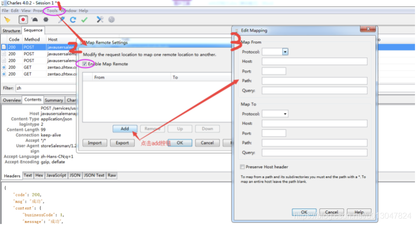
Task: Toggle the red record button
Action: pyautogui.click(x=23, y=19)
